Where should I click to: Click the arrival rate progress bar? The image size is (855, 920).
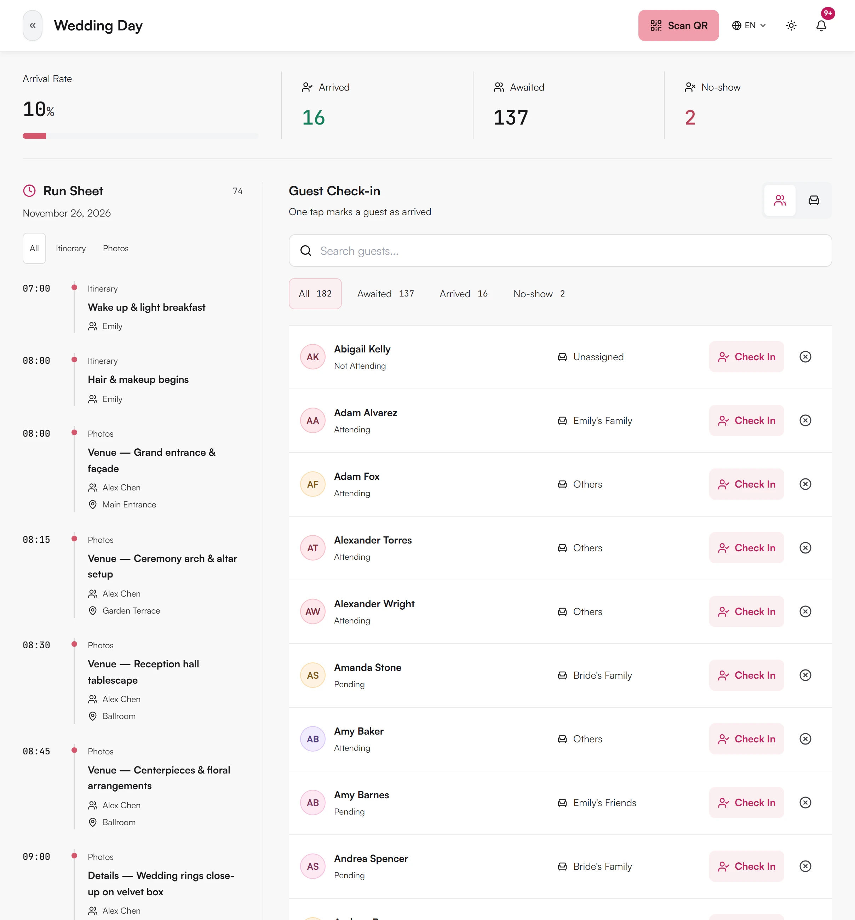click(x=140, y=136)
